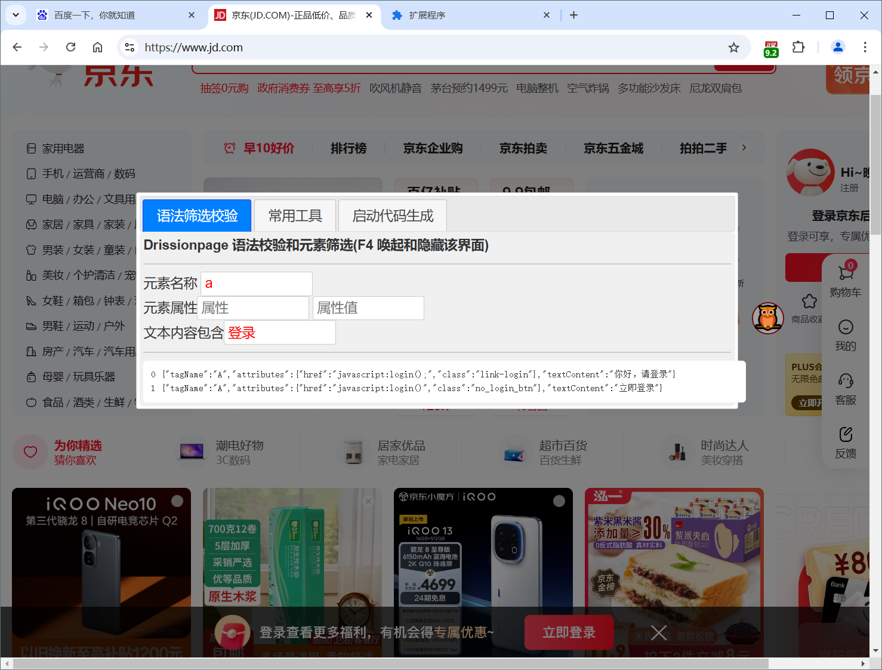882x670 pixels.
Task: Open a new tab with plus icon
Action: point(573,15)
